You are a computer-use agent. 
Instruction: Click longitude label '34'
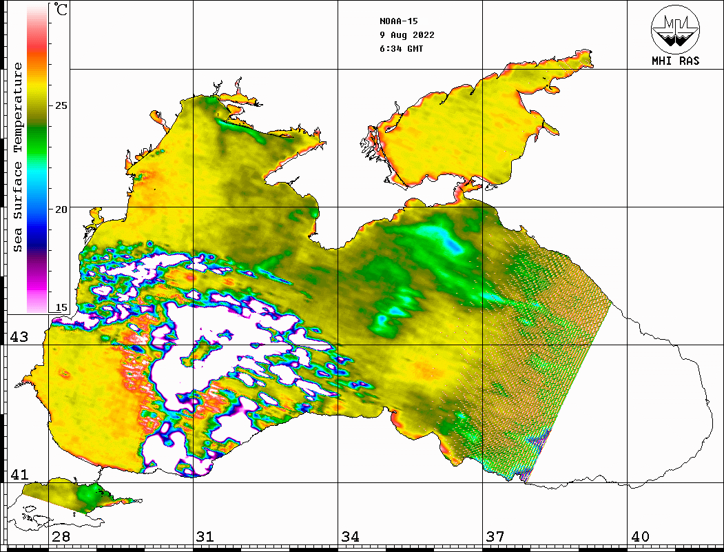(351, 537)
